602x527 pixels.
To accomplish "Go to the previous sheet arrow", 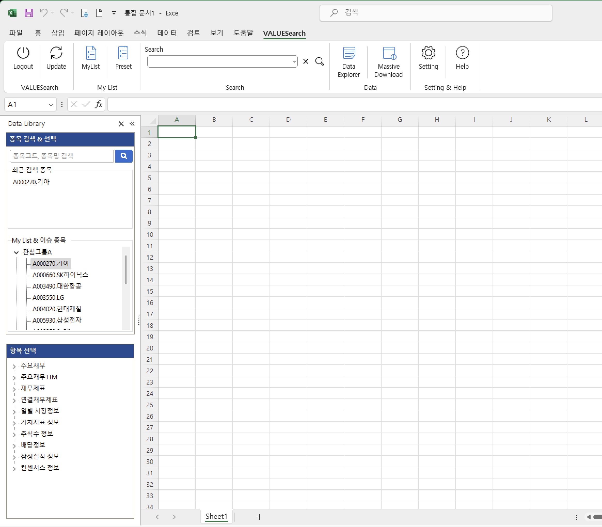I will tap(157, 517).
